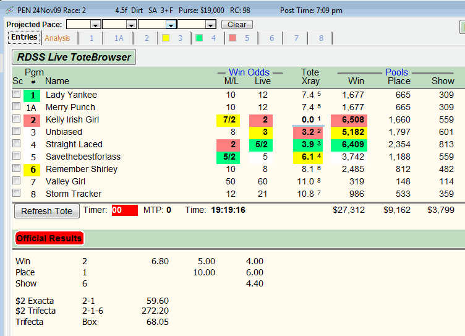Click the $2 Trifecta payout 272.20

(x=155, y=311)
